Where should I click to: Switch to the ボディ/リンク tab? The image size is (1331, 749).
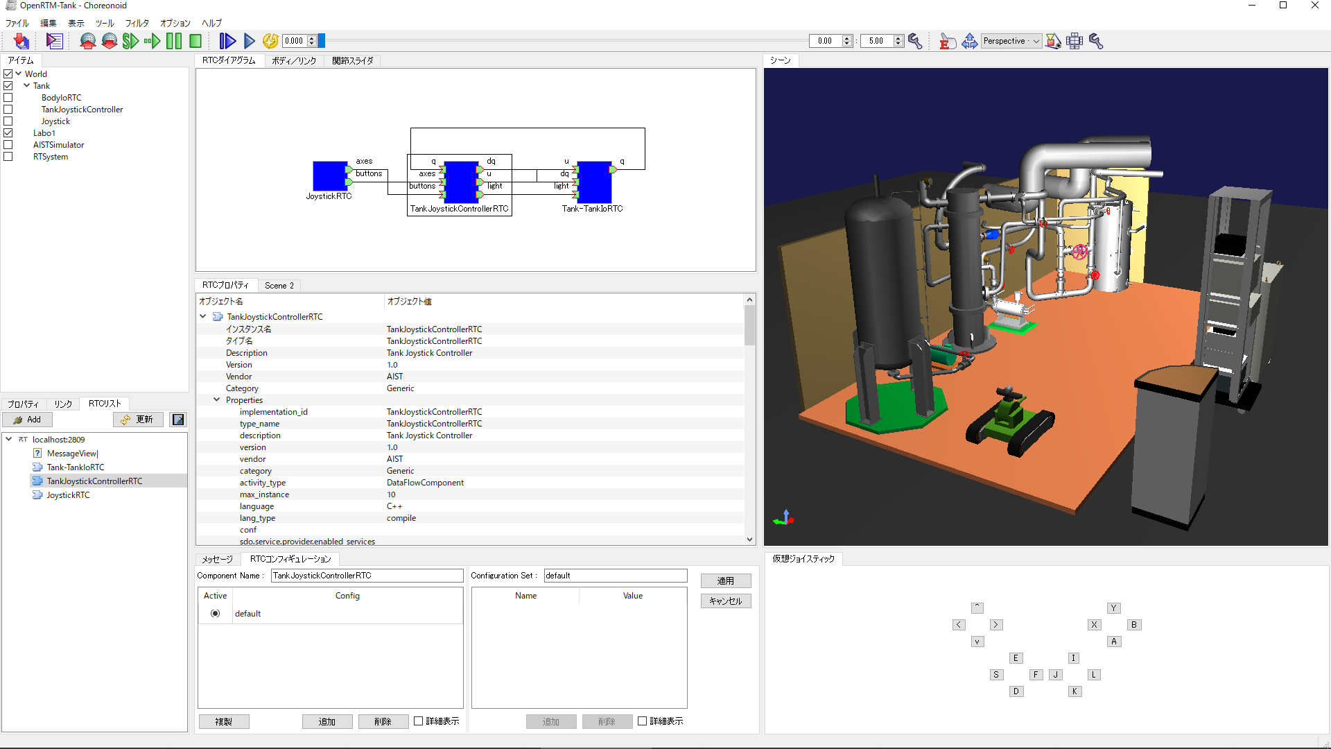coord(294,61)
